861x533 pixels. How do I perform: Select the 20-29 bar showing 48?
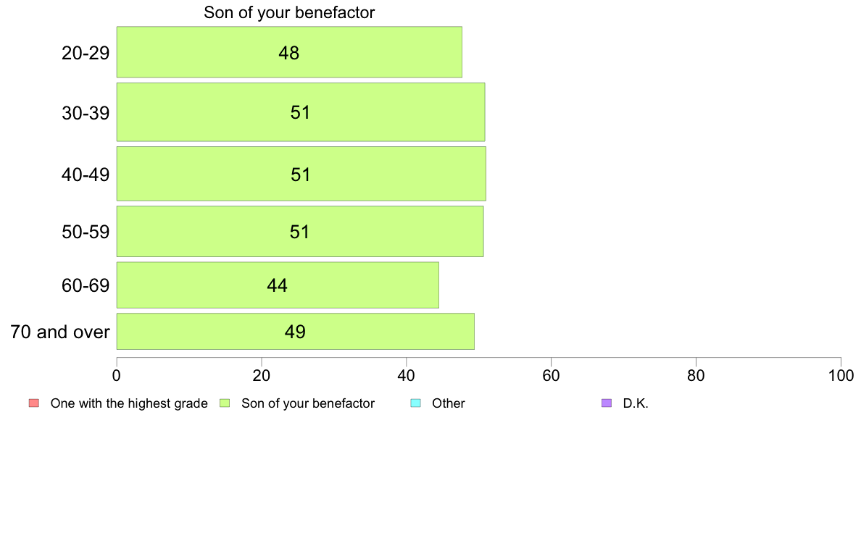289,52
